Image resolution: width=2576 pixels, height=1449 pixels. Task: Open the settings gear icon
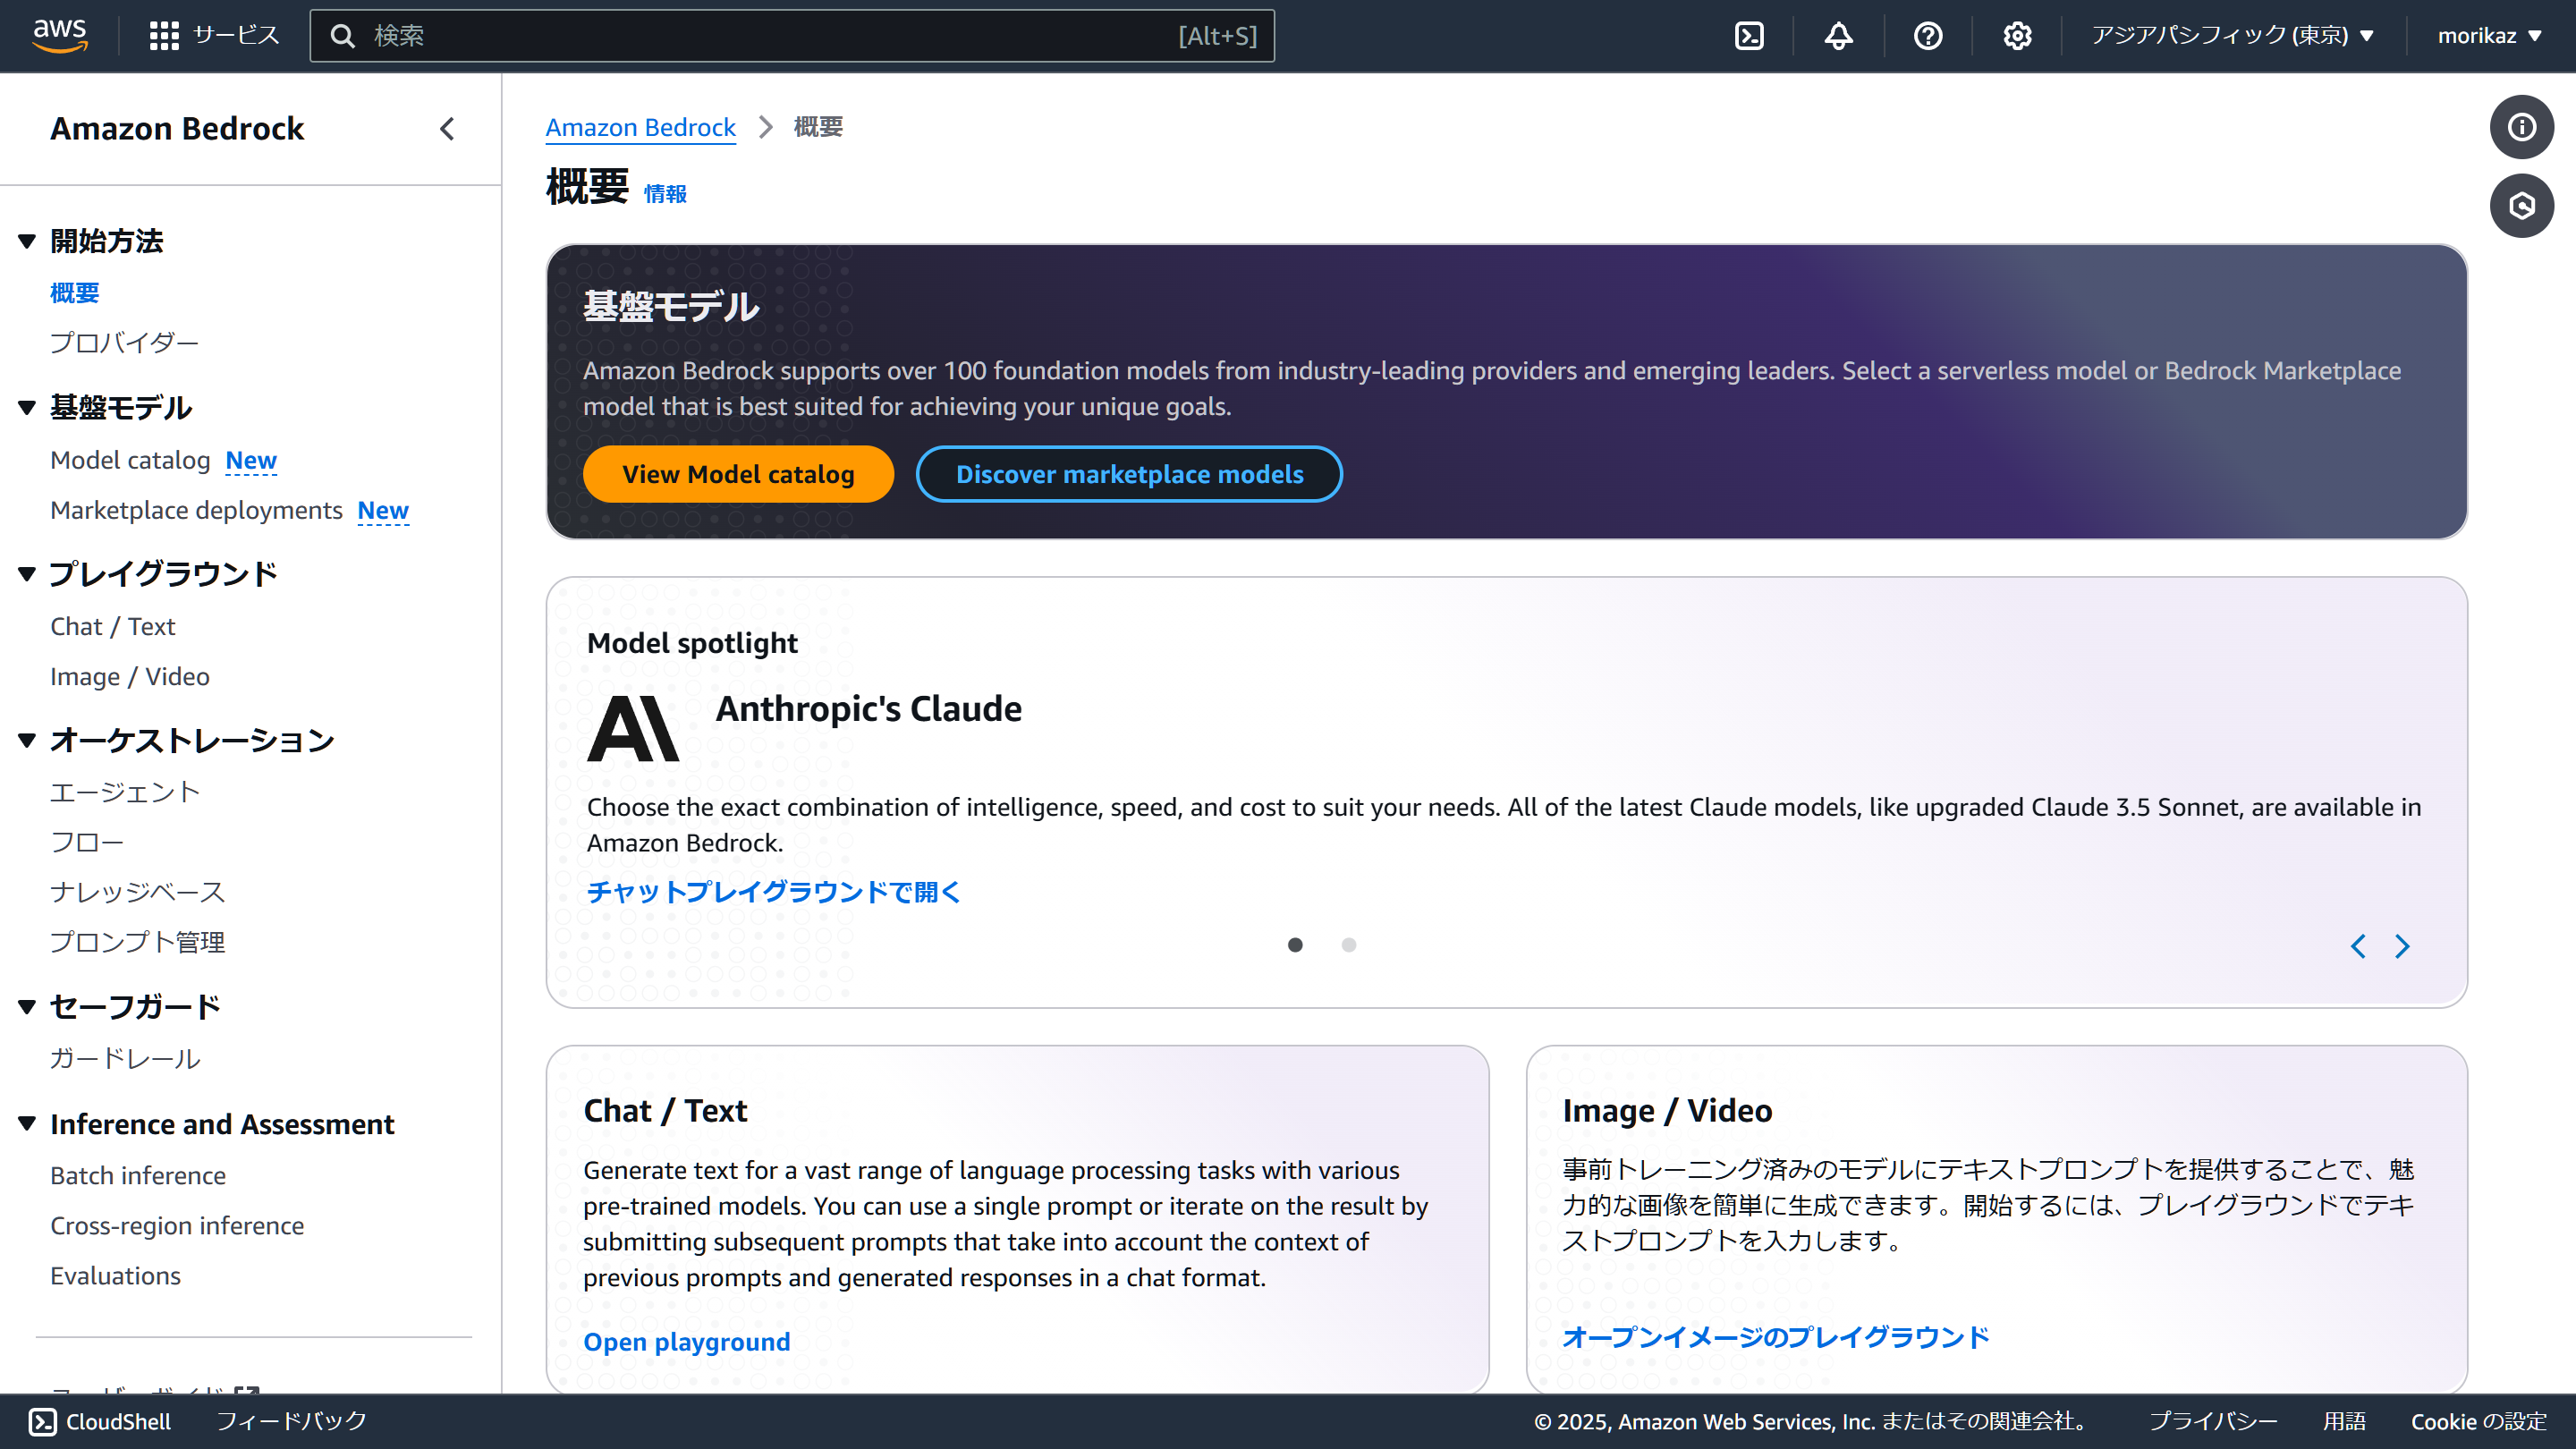click(x=2017, y=36)
